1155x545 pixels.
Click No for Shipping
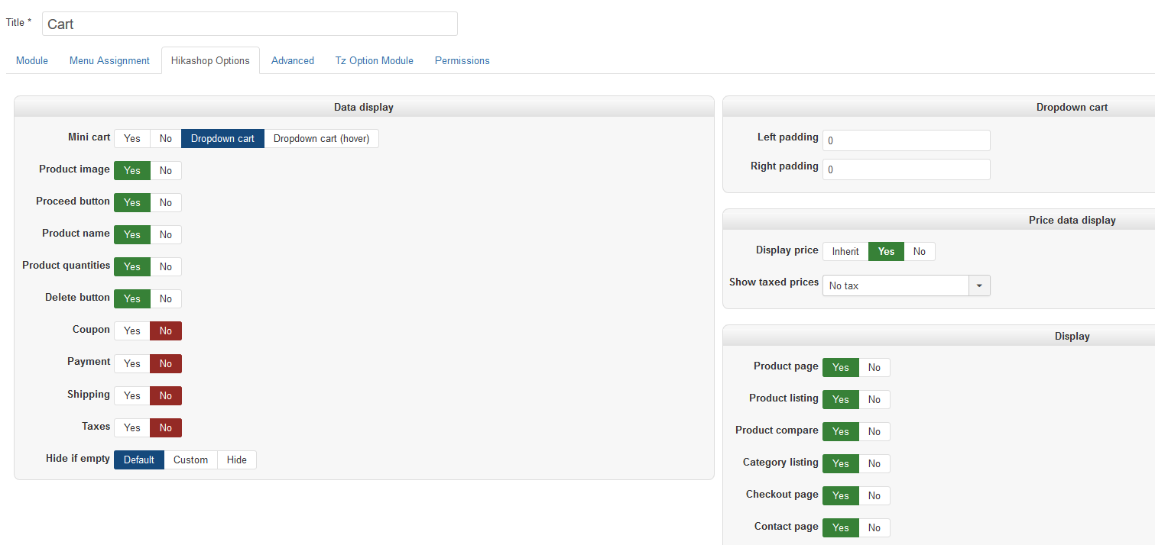coord(166,395)
